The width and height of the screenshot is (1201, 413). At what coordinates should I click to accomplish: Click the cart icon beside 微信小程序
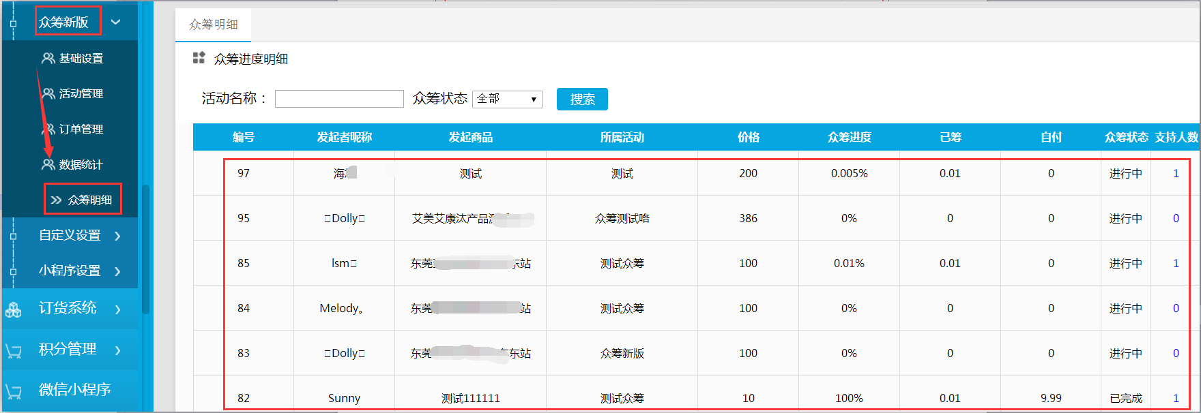(x=14, y=391)
